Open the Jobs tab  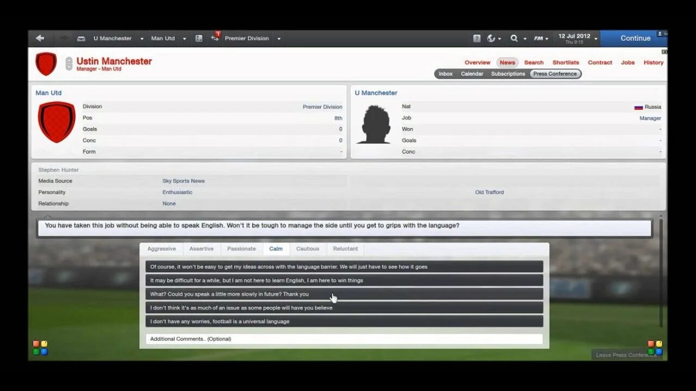628,62
